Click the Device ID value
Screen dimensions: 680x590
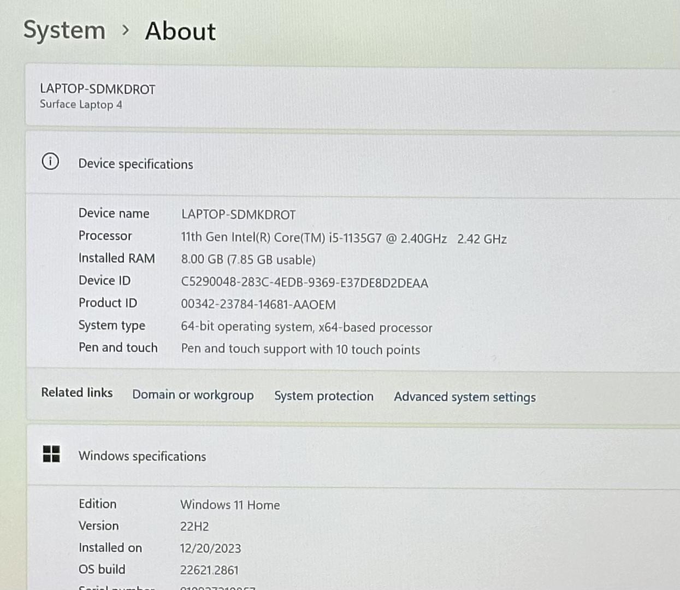(x=304, y=283)
